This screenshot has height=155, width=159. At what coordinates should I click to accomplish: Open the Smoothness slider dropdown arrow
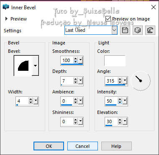click(x=80, y=60)
